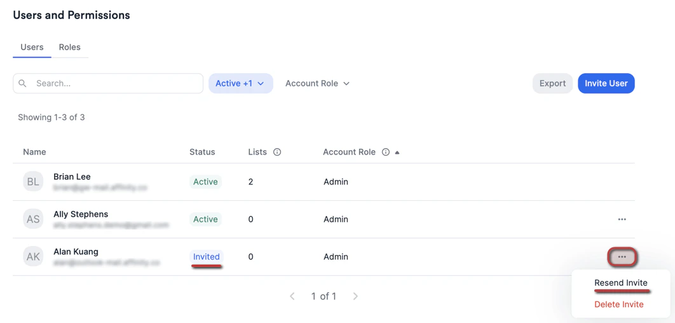Click the Status column header
The width and height of the screenshot is (675, 323).
[202, 152]
